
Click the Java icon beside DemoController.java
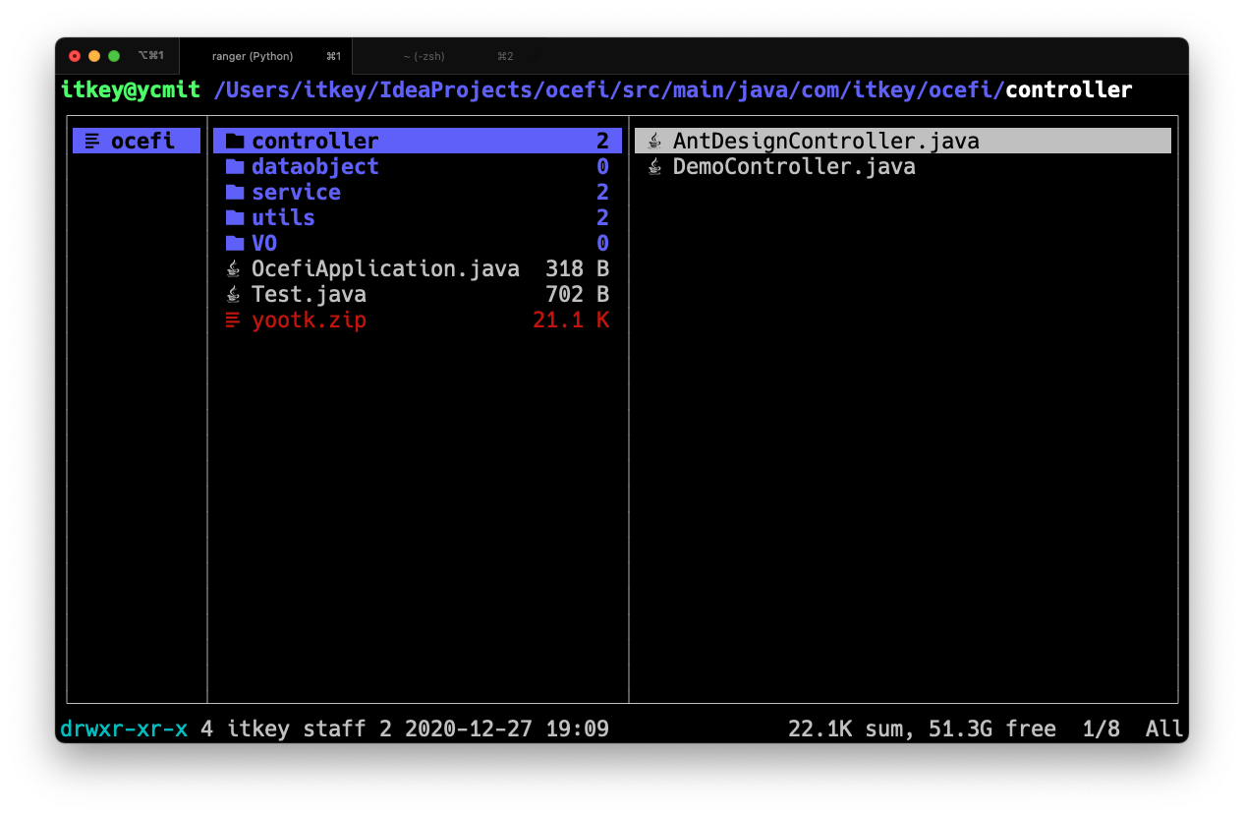[x=654, y=166]
